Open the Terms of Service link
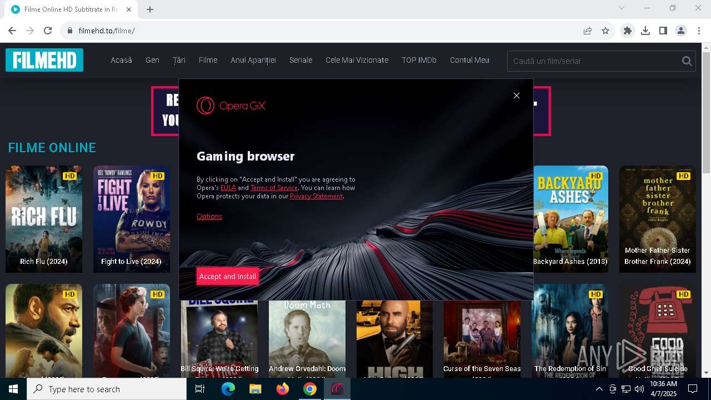 click(274, 188)
